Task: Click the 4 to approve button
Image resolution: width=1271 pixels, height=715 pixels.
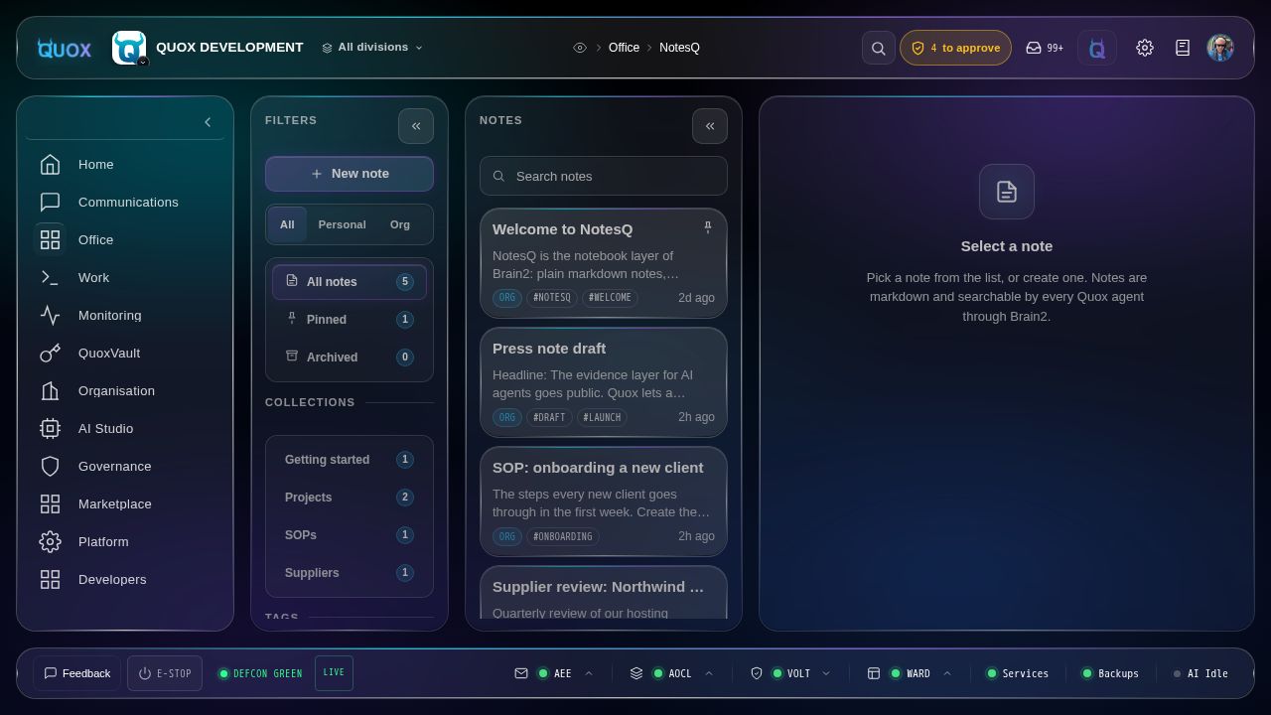Action: point(955,48)
